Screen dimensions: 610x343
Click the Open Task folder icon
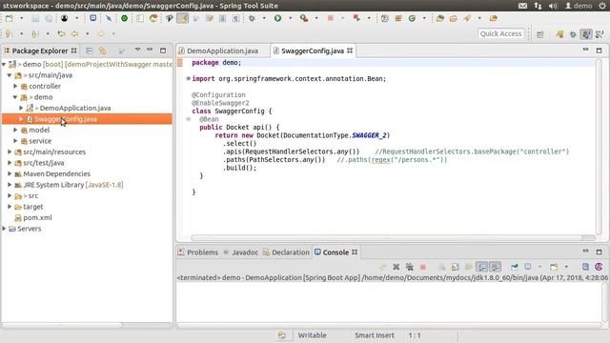(x=454, y=18)
